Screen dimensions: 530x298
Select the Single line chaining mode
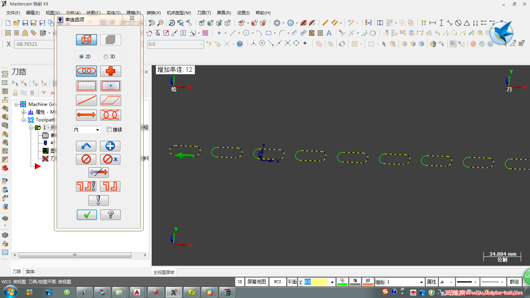[87, 100]
